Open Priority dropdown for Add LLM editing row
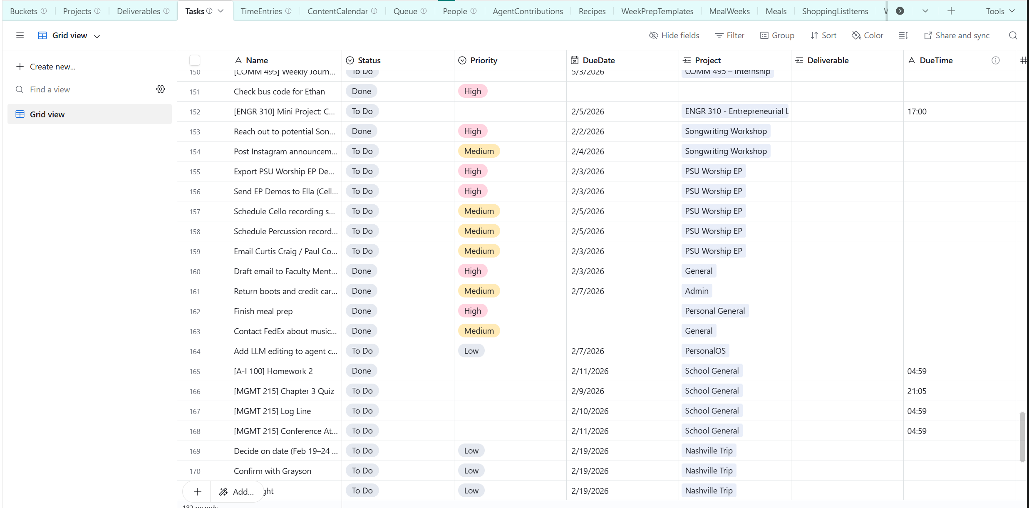 click(471, 351)
